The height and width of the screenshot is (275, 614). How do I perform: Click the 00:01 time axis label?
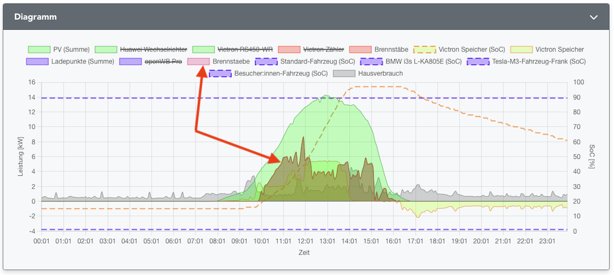41,242
